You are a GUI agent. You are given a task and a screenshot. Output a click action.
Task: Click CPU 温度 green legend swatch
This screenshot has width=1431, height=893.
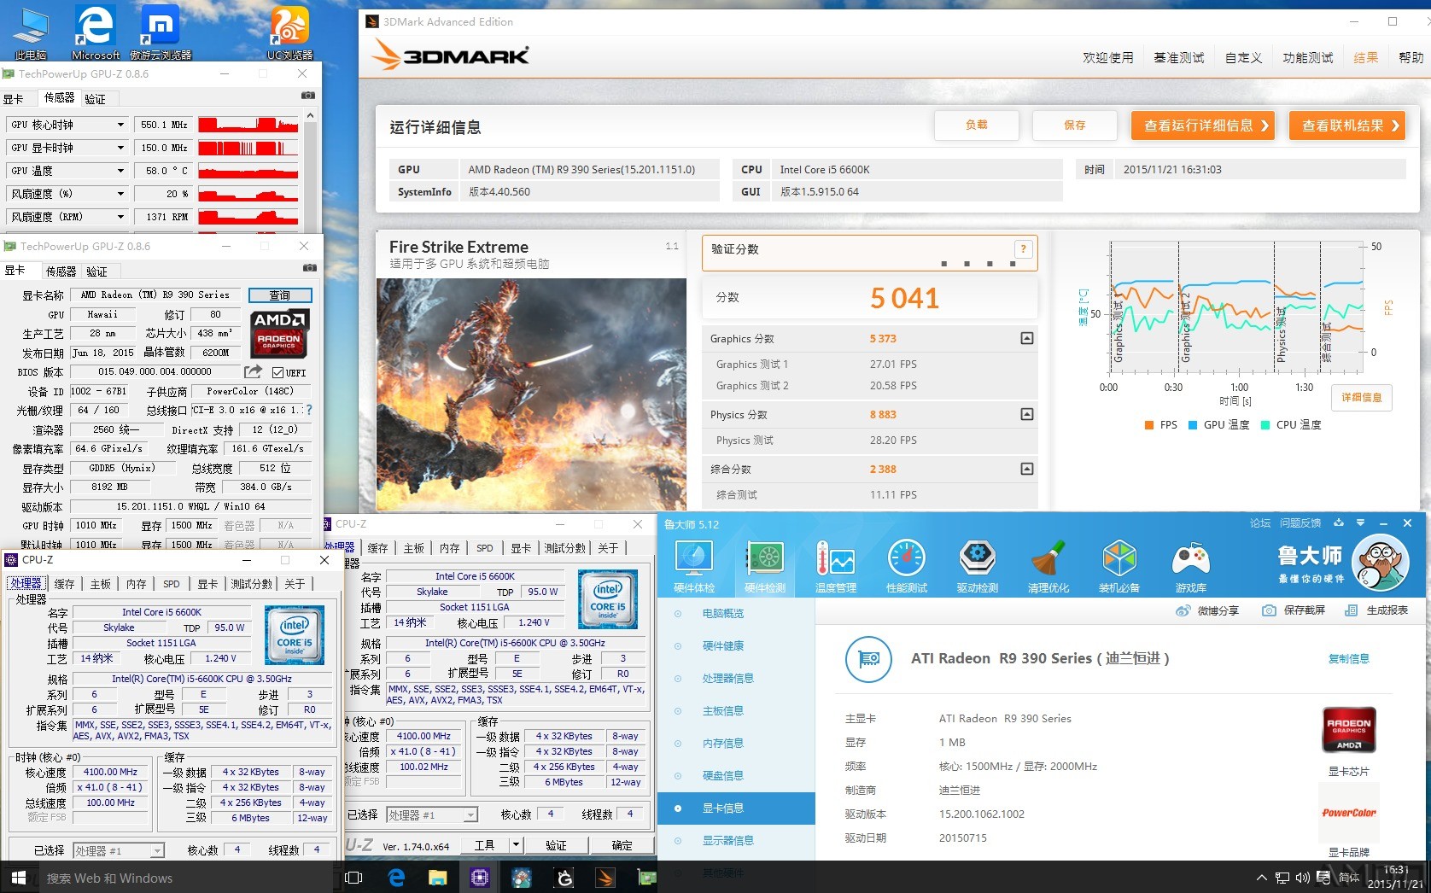click(1265, 425)
